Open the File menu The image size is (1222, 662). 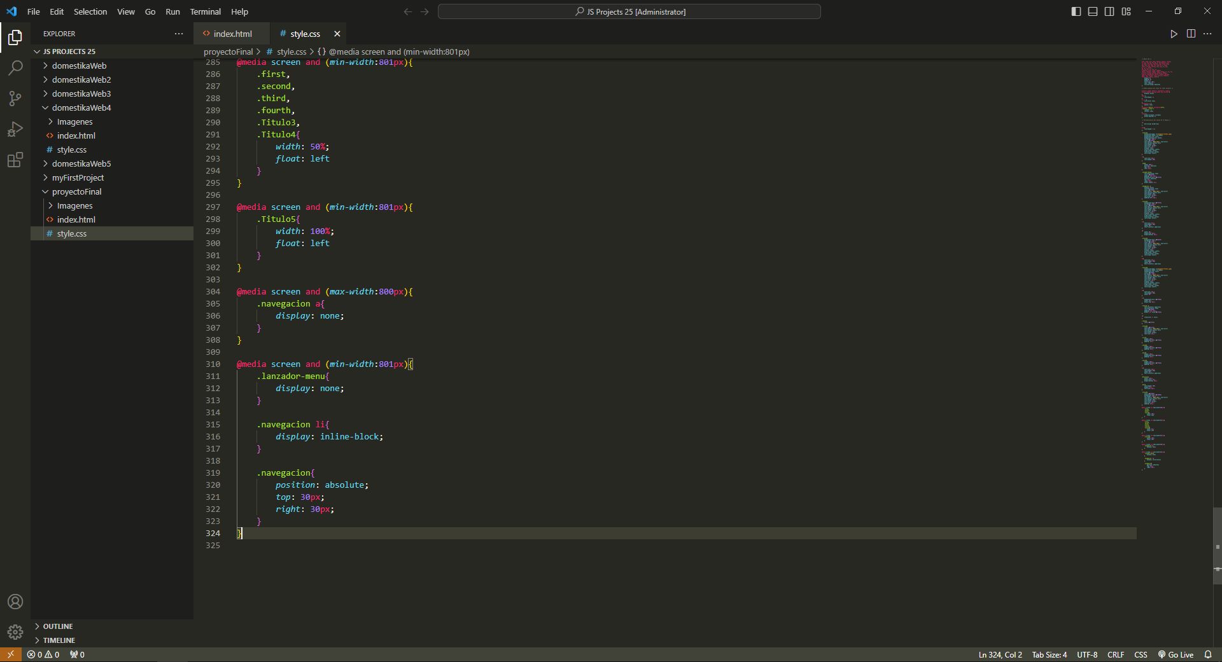pyautogui.click(x=34, y=11)
